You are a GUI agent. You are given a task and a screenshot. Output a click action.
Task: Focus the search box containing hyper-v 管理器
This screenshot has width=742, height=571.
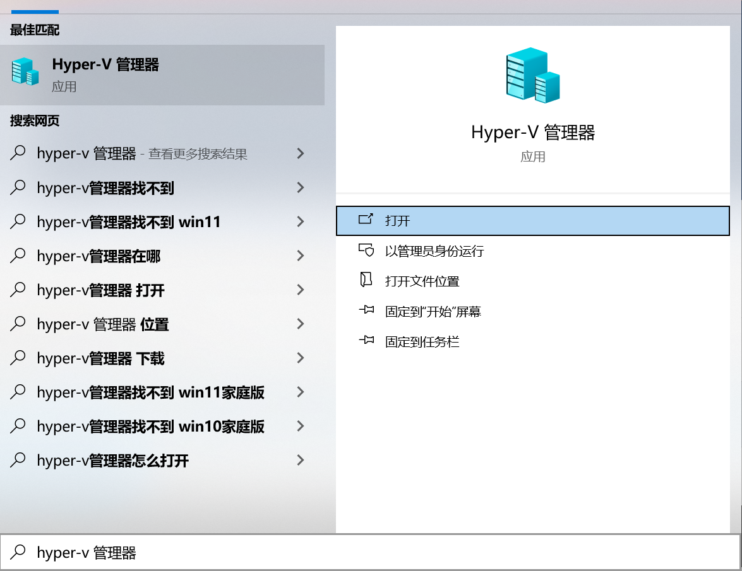[x=371, y=552]
